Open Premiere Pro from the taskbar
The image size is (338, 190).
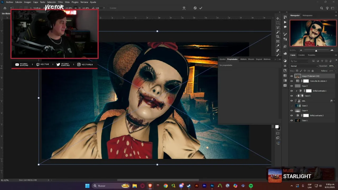(x=204, y=186)
